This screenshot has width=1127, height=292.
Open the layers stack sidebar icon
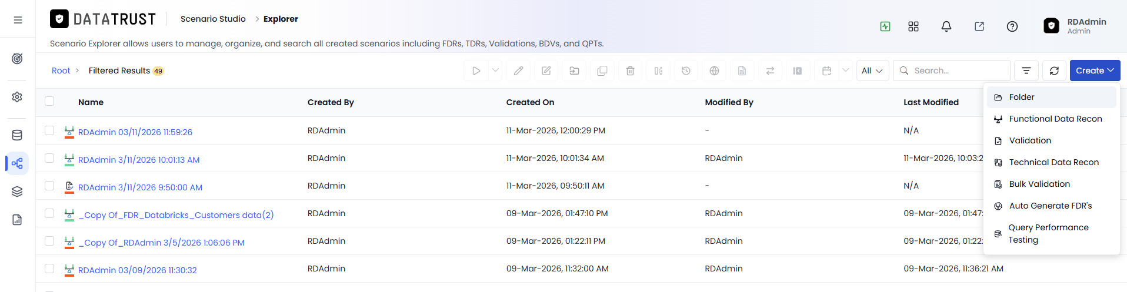17,192
